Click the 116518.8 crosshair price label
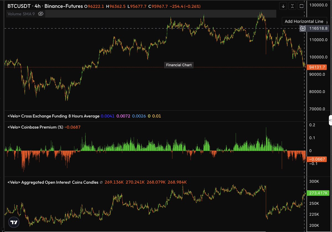Viewport: 332px width, 232px height. (318, 28)
